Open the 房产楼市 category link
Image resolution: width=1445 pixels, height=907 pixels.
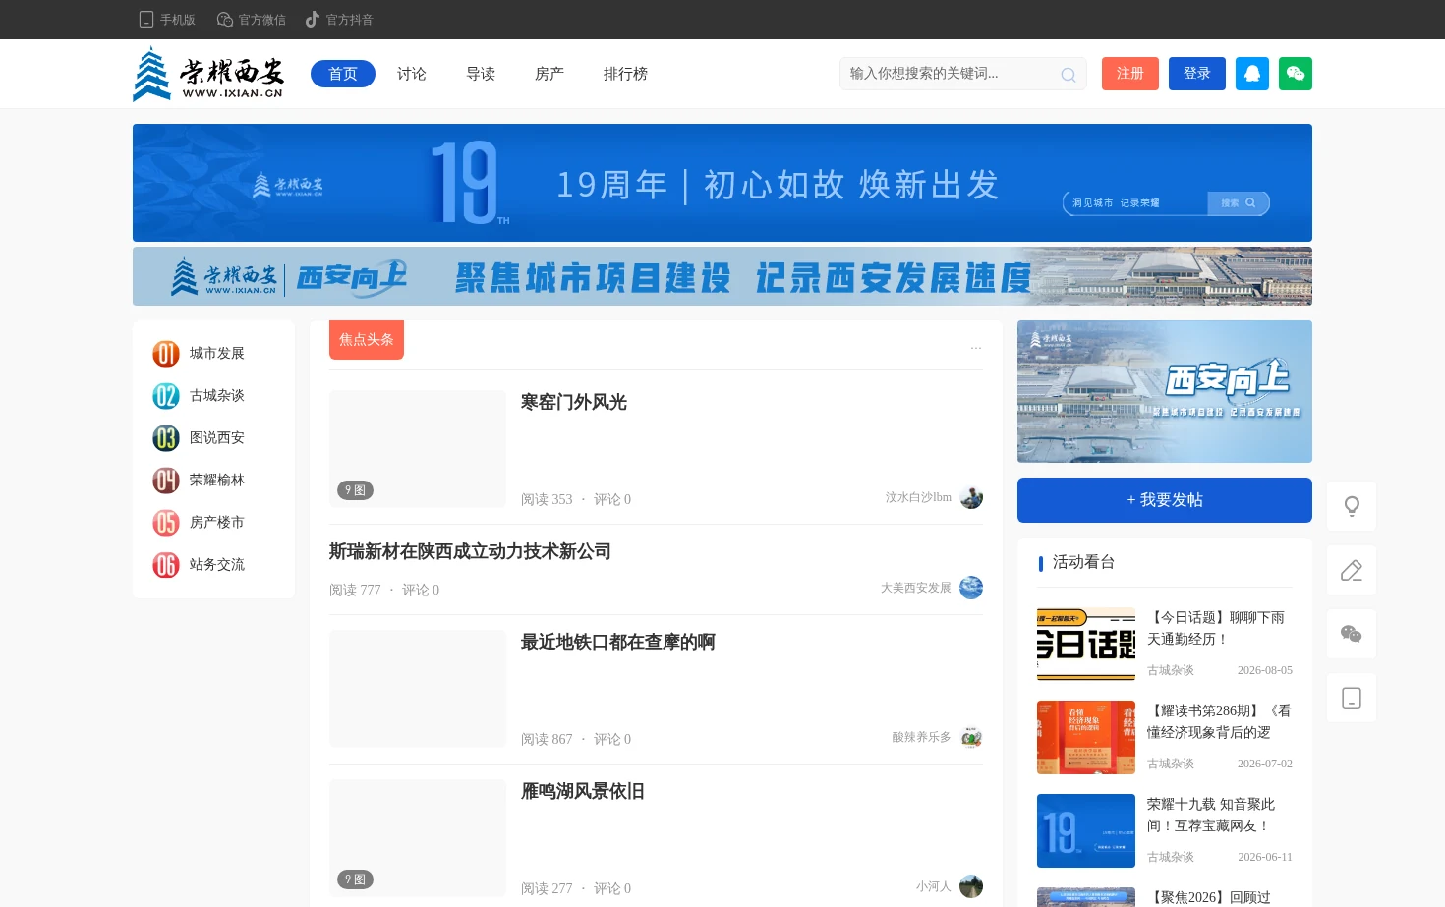(217, 523)
